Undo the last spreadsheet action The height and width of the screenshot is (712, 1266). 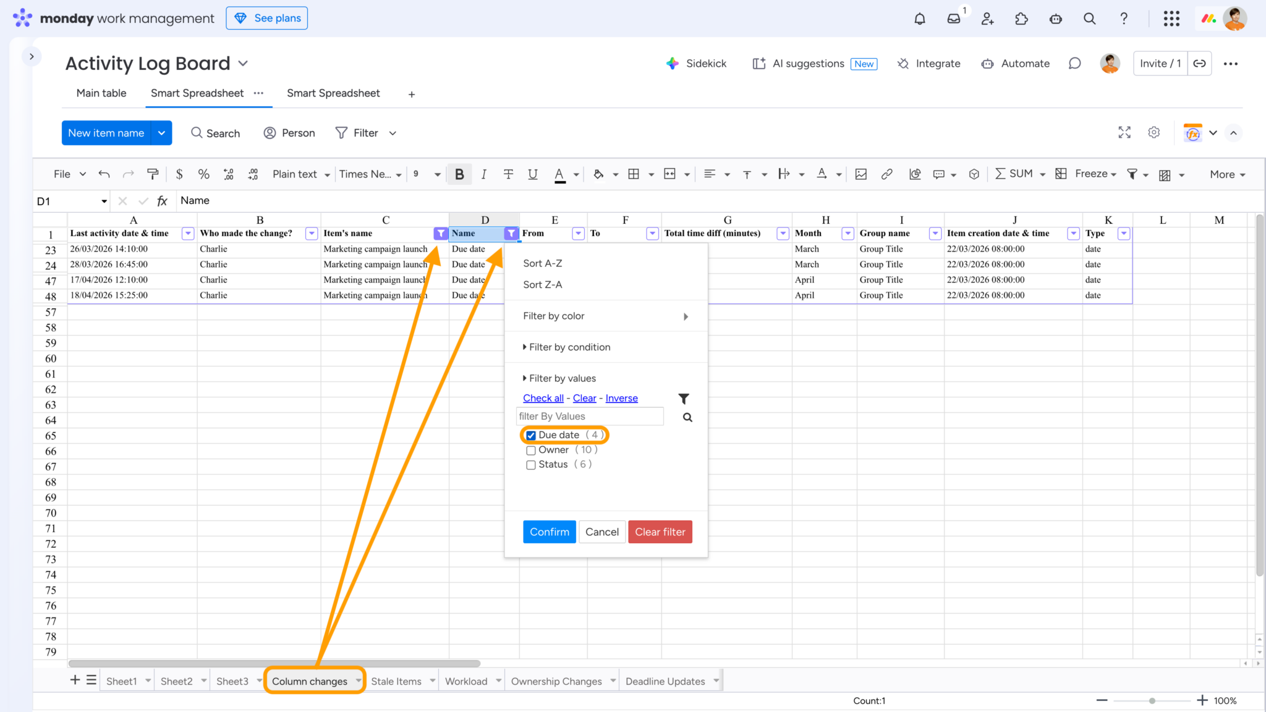click(x=104, y=174)
